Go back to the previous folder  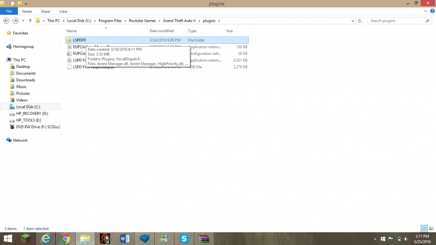tap(6, 21)
